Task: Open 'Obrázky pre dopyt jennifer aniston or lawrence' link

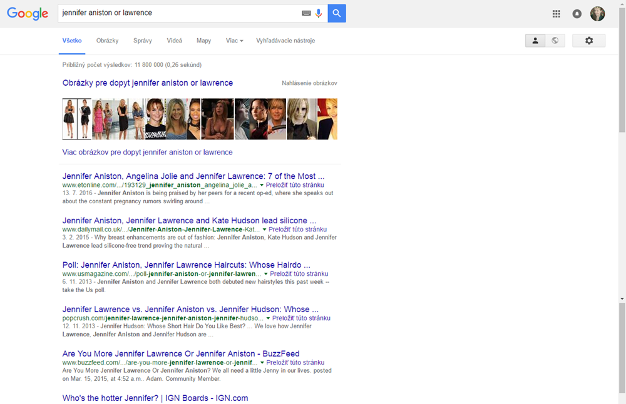Action: [148, 83]
